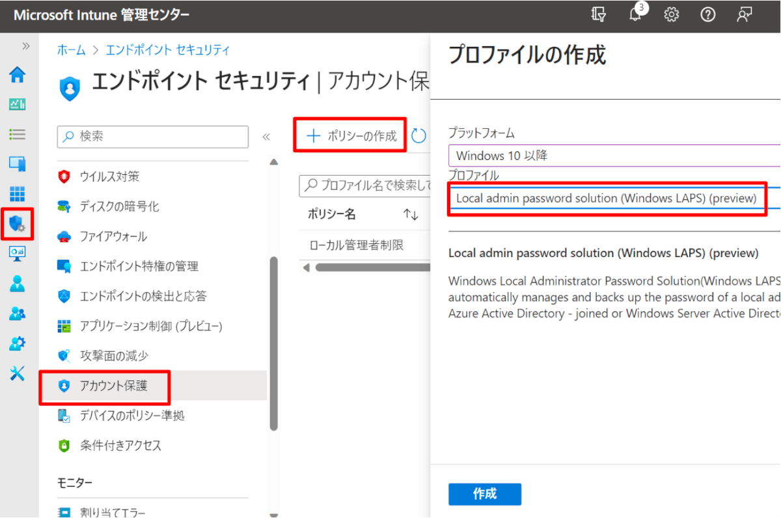Click the 条件付きアクセス green shield icon
Screen dimensions: 781x518
[64, 446]
